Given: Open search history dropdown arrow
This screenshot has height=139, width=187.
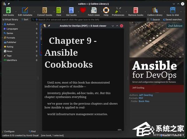Looking at the screenshot, I should (148, 19).
